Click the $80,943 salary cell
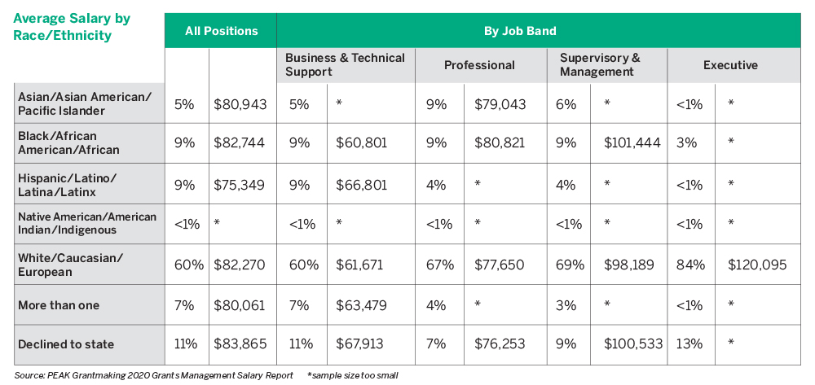 tap(239, 103)
